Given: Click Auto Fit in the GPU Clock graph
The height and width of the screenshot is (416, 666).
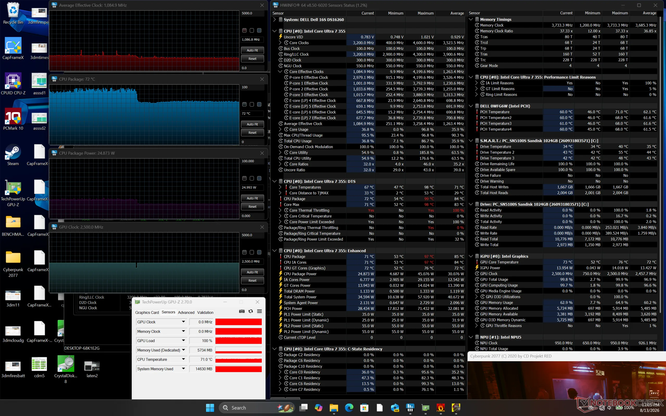Looking at the screenshot, I should pos(252,272).
